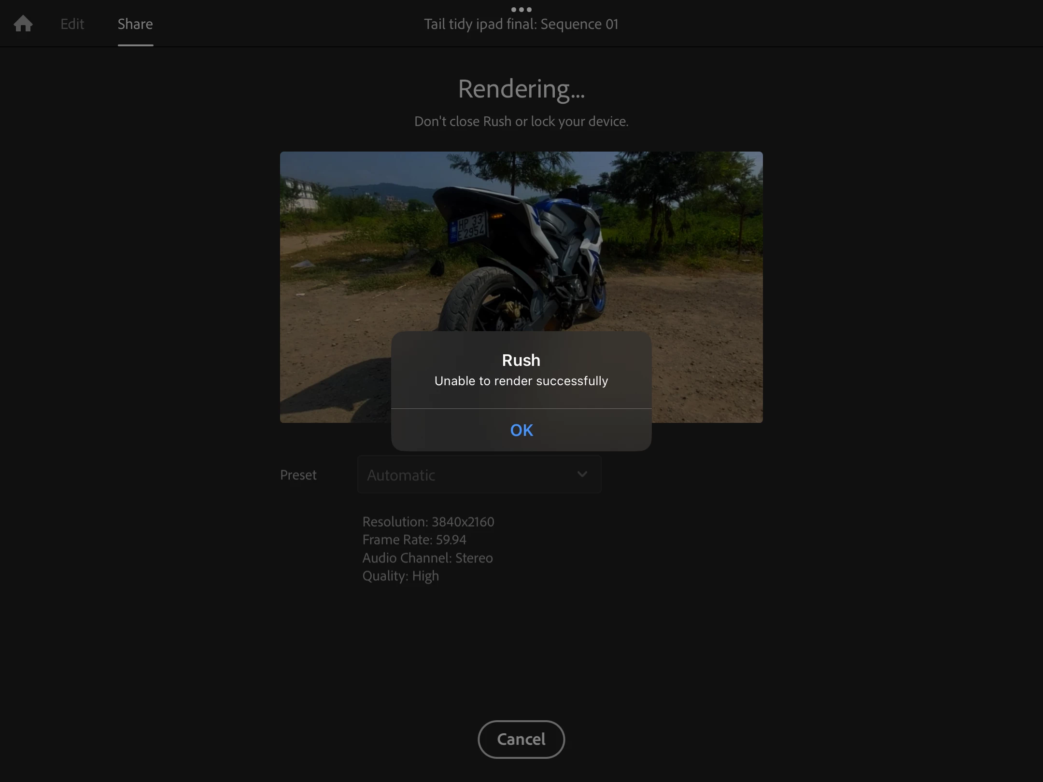
Task: Click the Frame Rate: 59.94 line
Action: coord(414,540)
